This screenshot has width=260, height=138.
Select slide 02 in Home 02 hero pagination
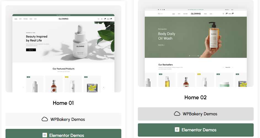pos(198,56)
